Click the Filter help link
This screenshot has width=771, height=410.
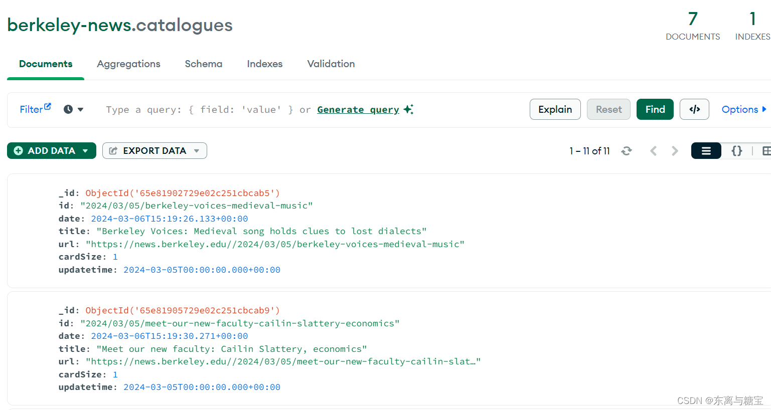click(x=35, y=109)
